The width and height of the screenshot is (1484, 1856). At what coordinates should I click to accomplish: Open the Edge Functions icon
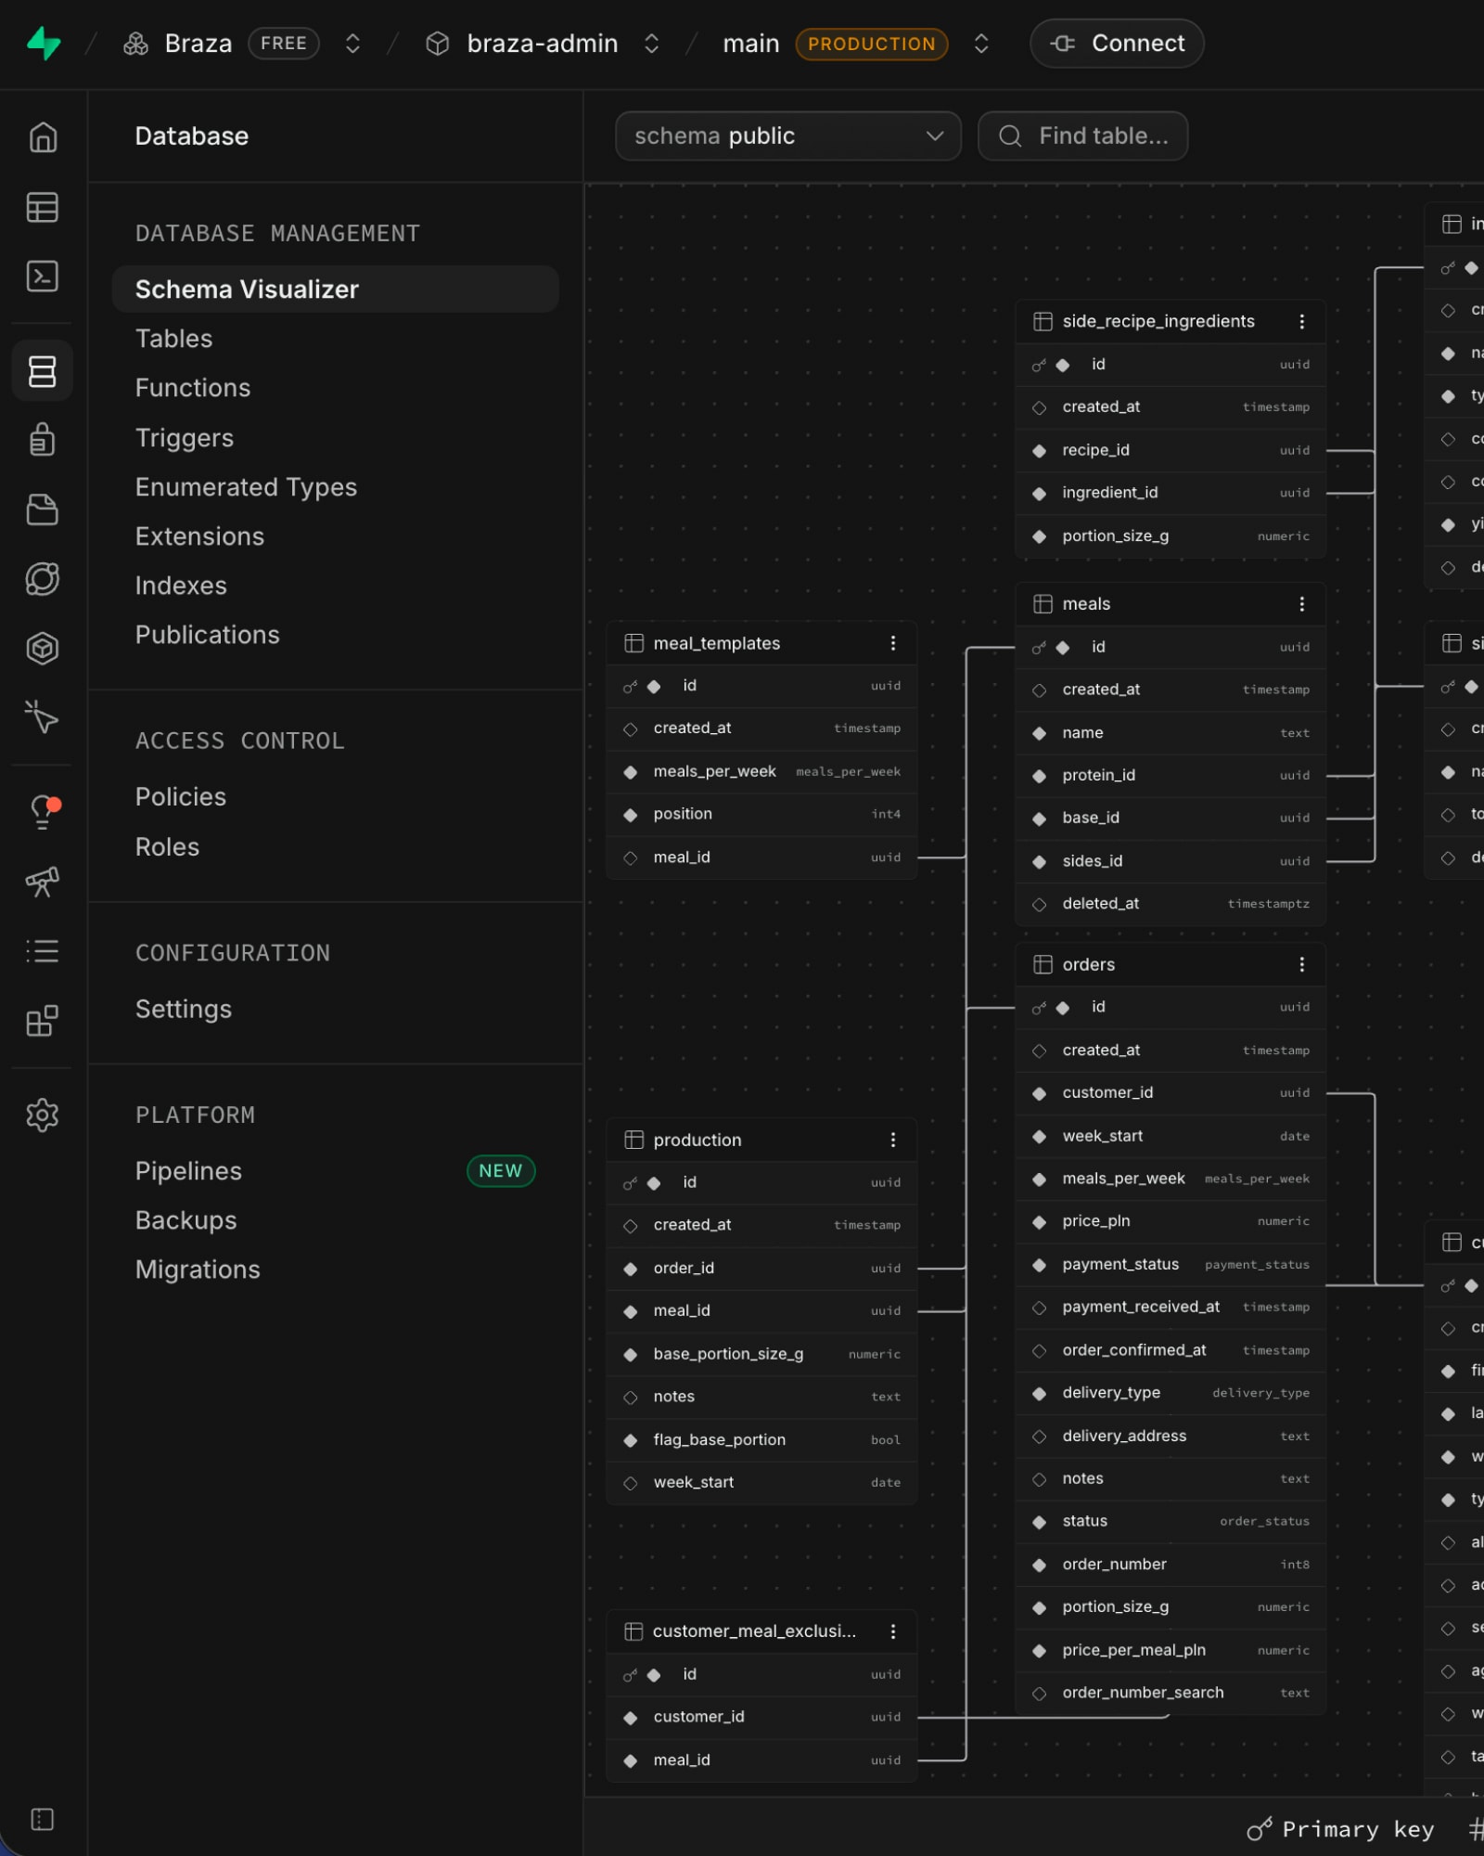pyautogui.click(x=43, y=579)
